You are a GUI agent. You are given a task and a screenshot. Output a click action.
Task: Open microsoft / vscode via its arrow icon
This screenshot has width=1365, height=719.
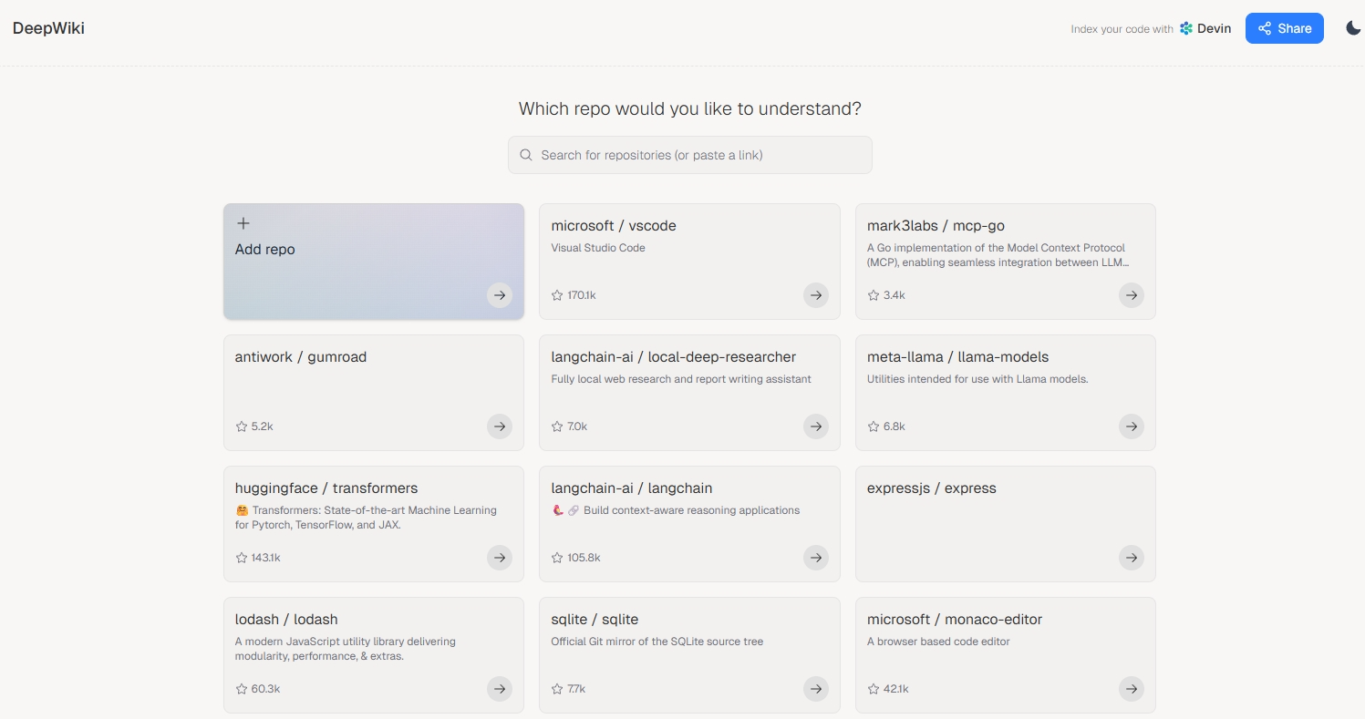point(815,295)
